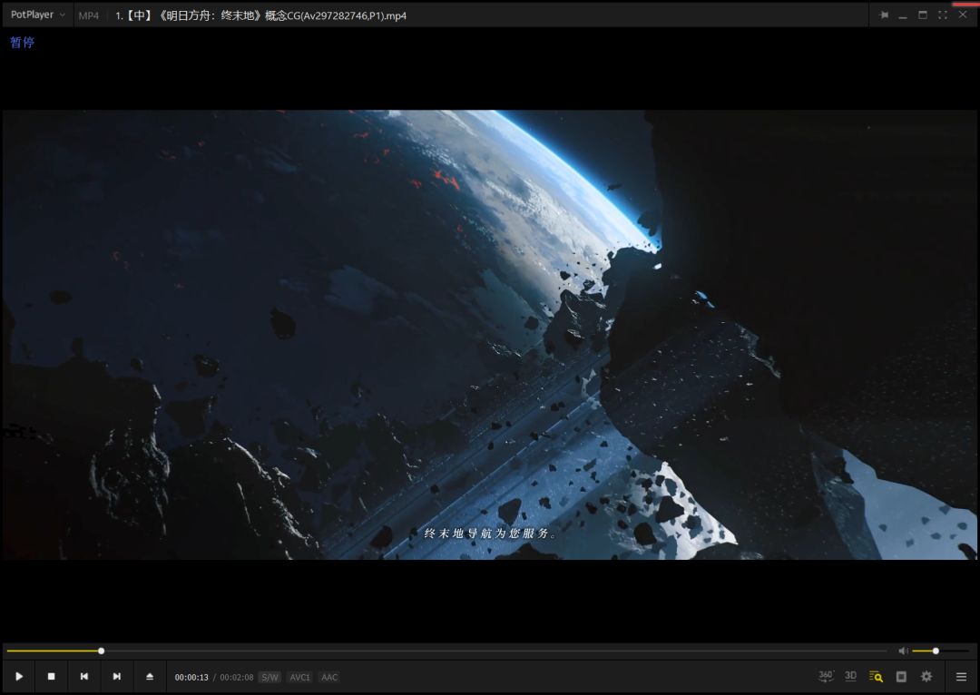Pin the window always on top

tap(884, 15)
